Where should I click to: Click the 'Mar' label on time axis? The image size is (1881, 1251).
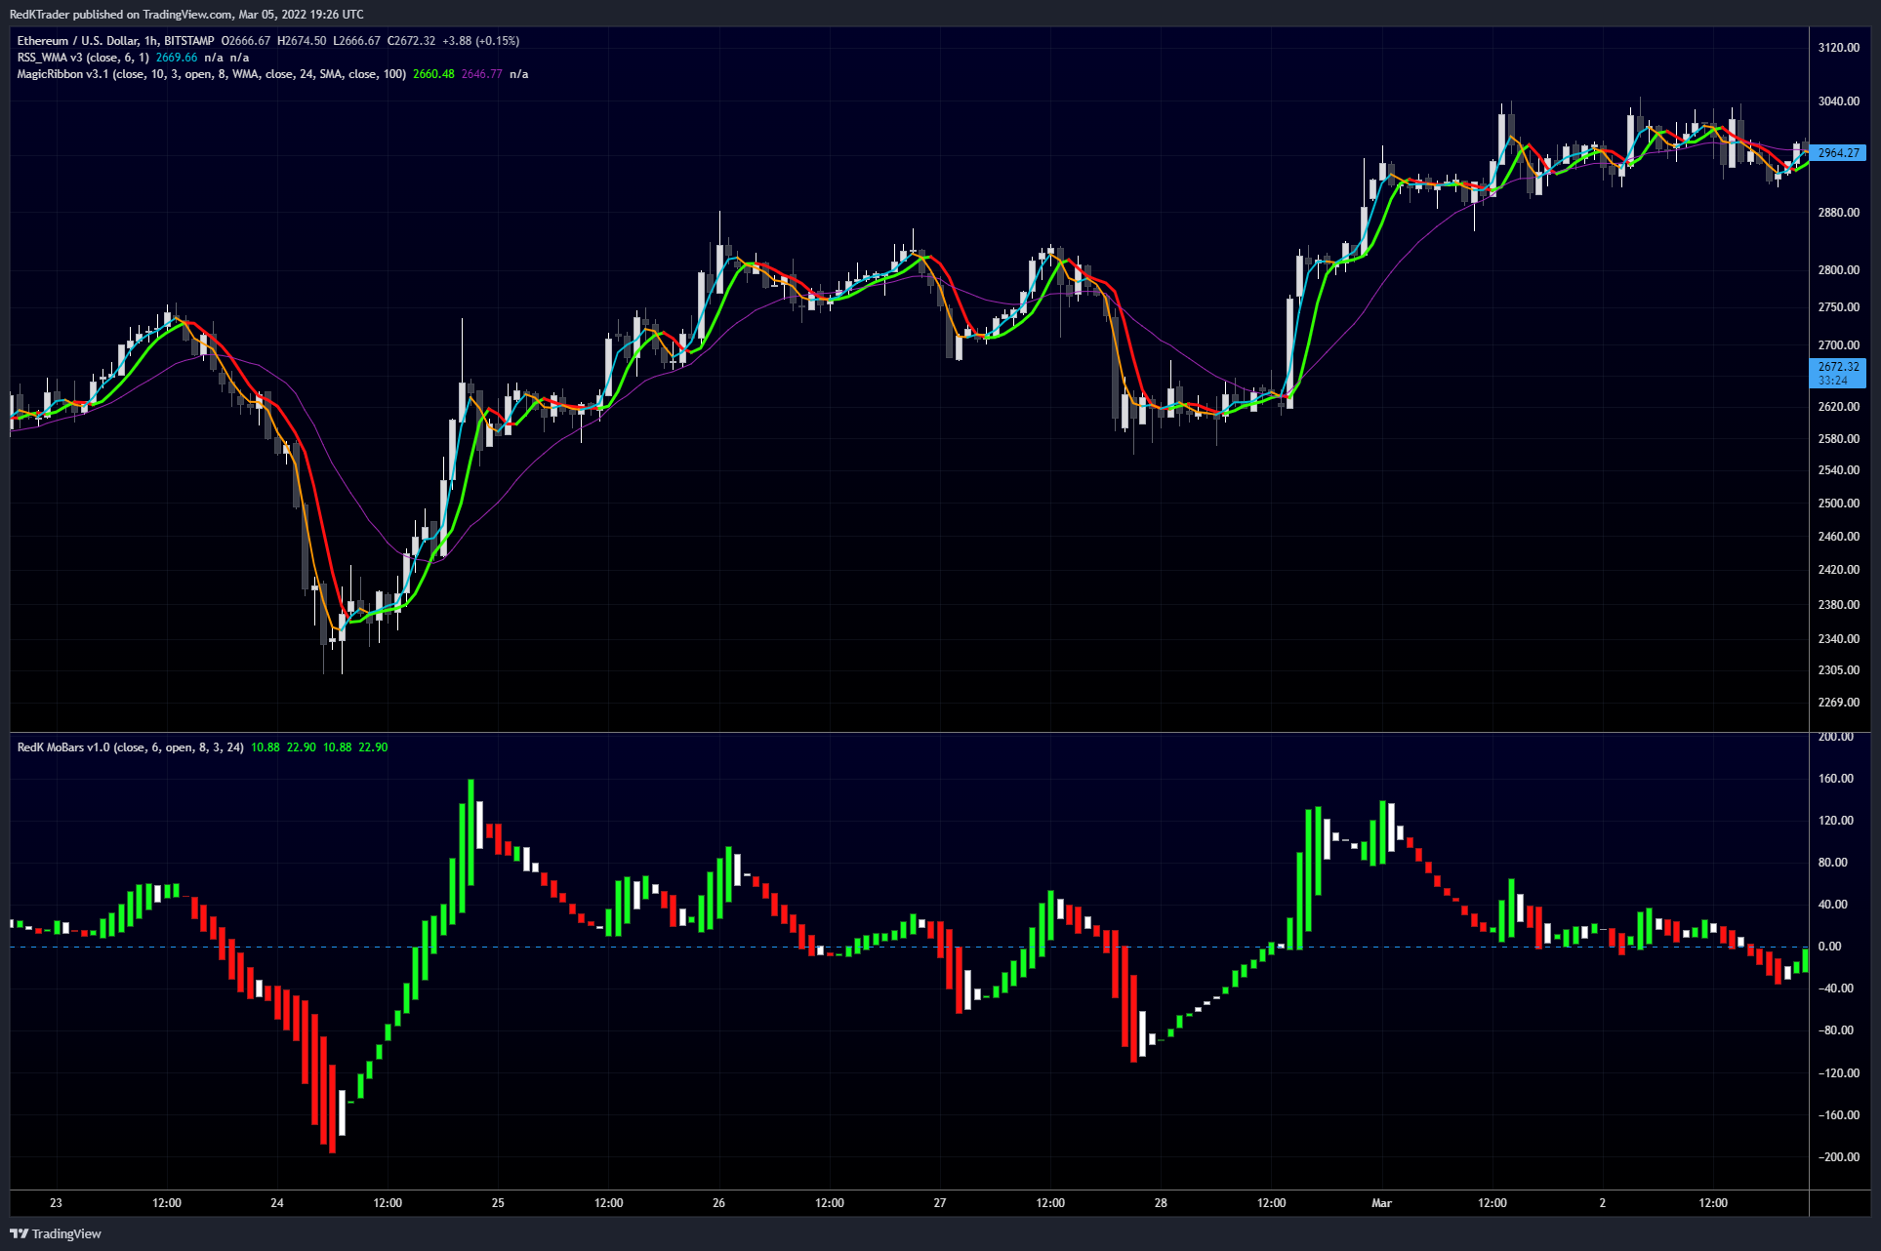tap(1381, 1203)
